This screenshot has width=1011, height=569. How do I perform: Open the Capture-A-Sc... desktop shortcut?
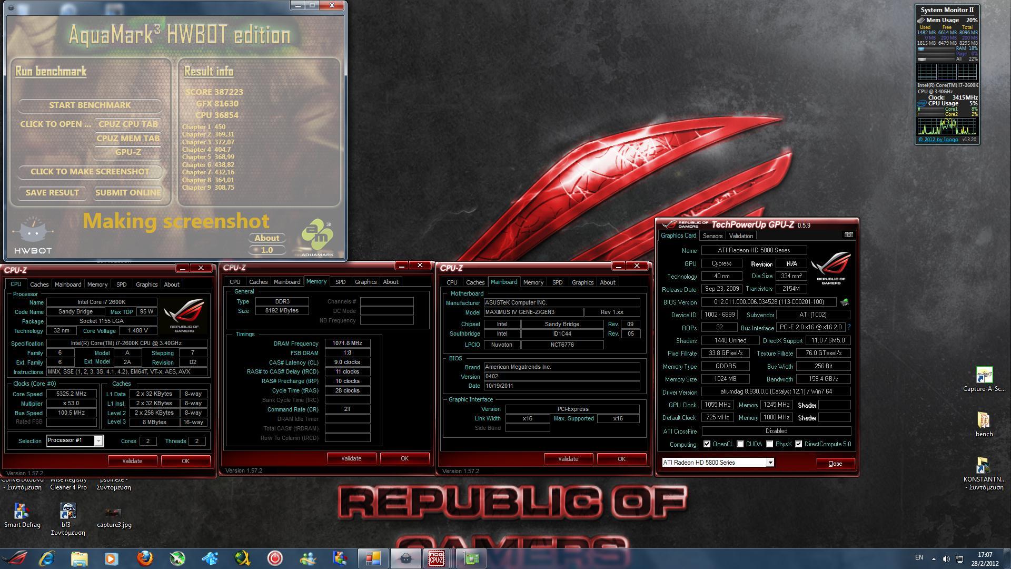(984, 379)
